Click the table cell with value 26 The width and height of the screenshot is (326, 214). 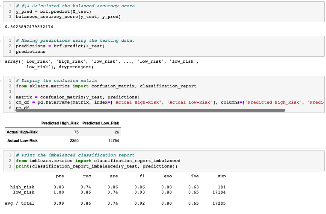point(117,132)
